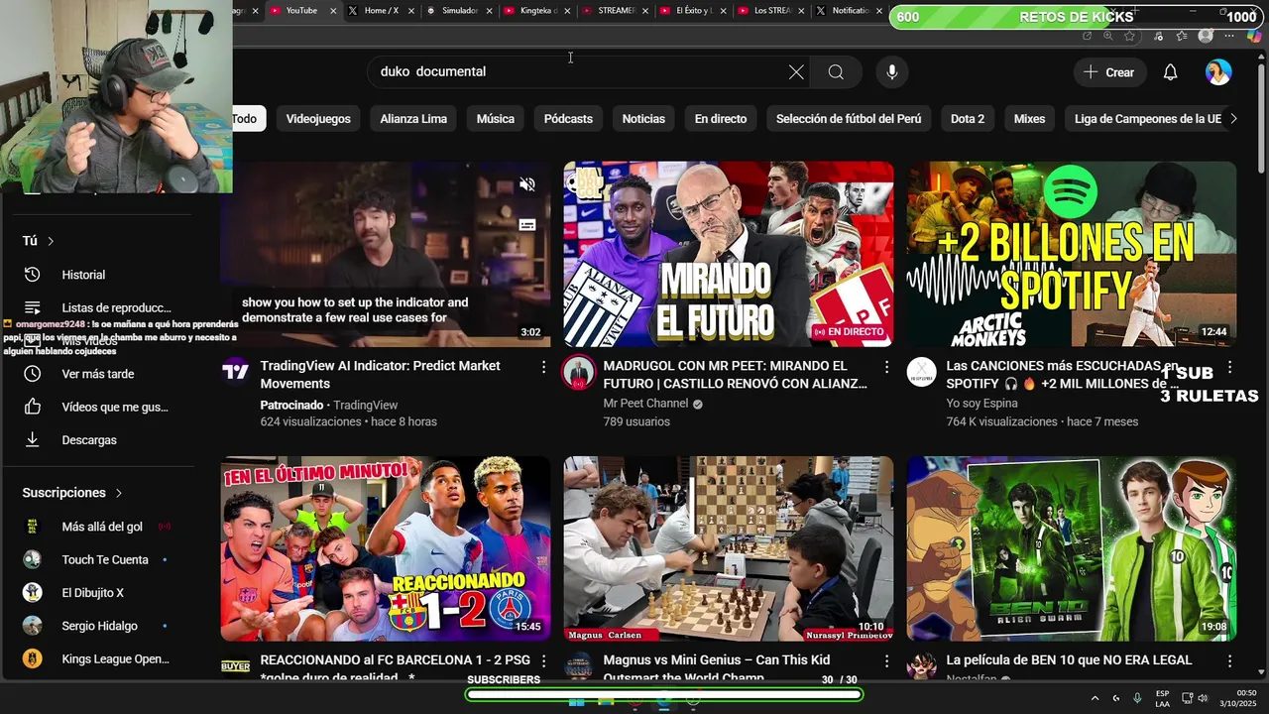Viewport: 1269px width, 714px height.
Task: Select the Alianza Lima filter chip
Action: point(413,119)
